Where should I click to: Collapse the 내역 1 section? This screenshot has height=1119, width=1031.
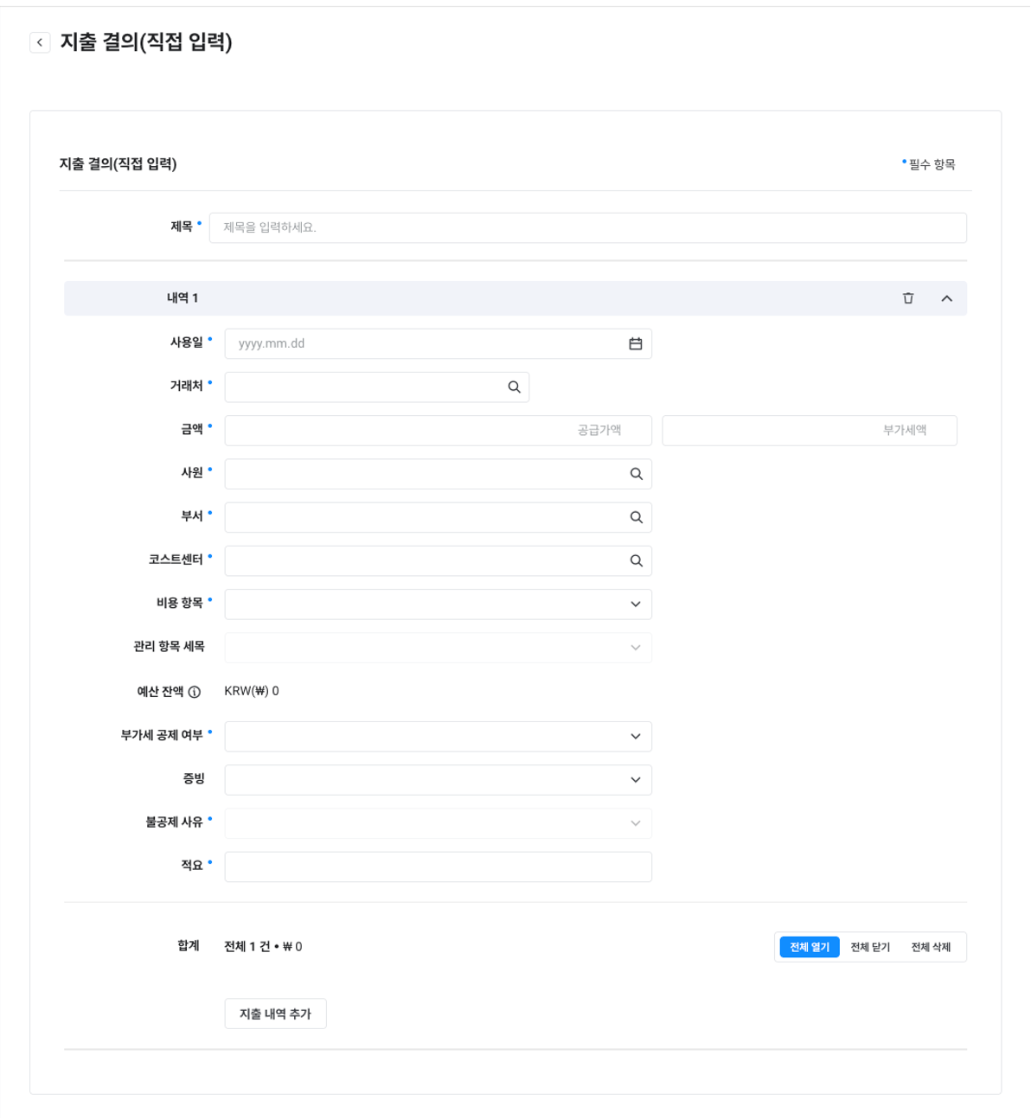click(x=946, y=298)
